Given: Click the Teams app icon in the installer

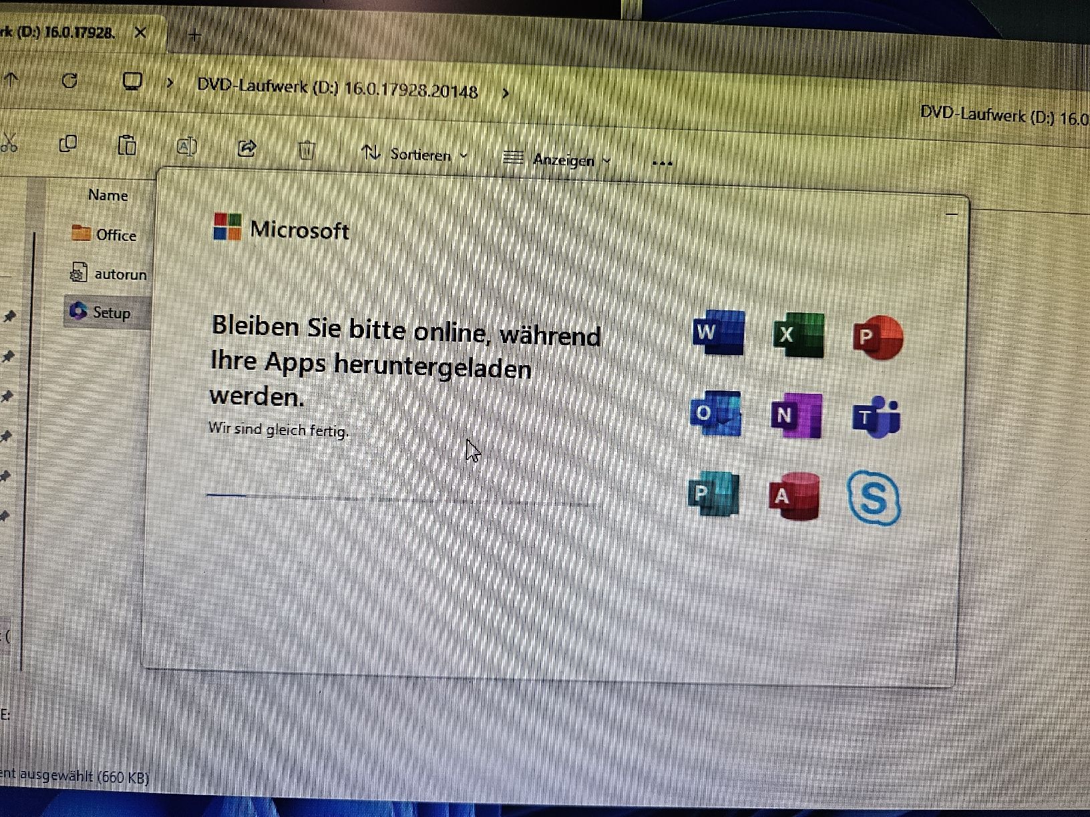Looking at the screenshot, I should (876, 418).
